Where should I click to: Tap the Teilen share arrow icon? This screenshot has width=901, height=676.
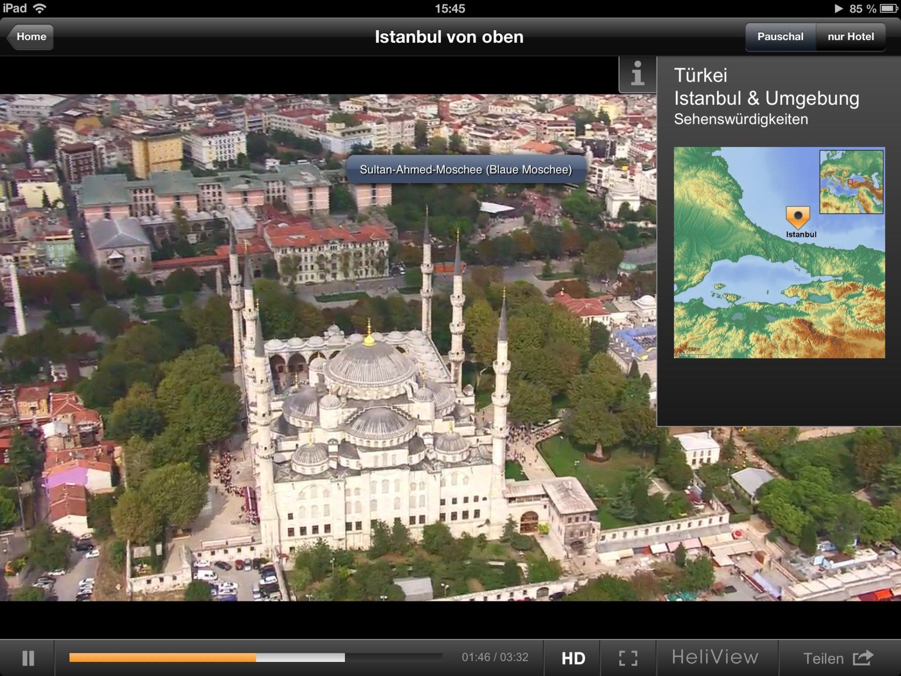[x=863, y=657]
